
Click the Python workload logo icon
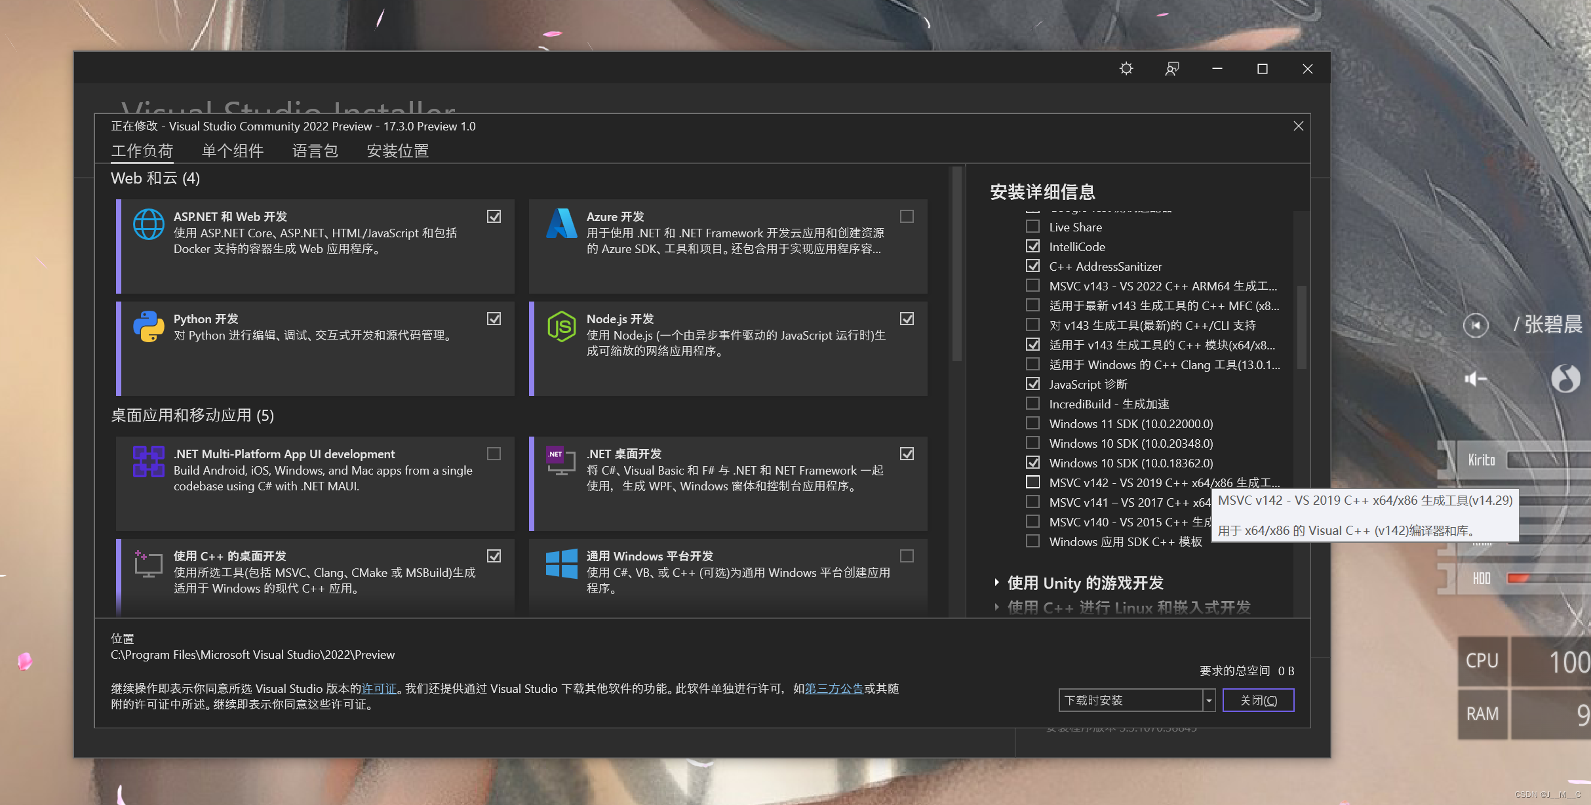click(x=149, y=326)
